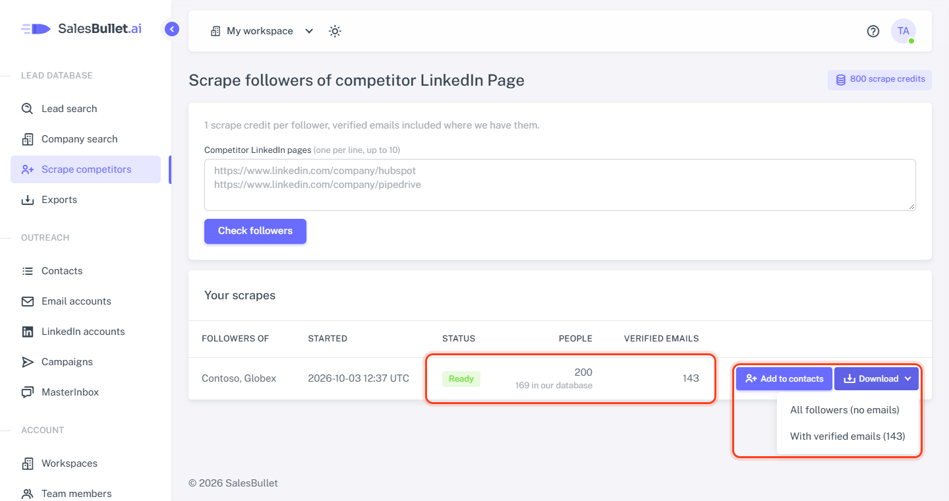This screenshot has height=501, width=949.
Task: Go to Lead search
Action: 86,109
